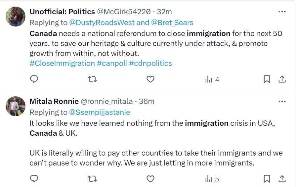Screen dimensions: 298x187
Task: Share Mitala Ronnie's tweet
Action: (x=282, y=179)
